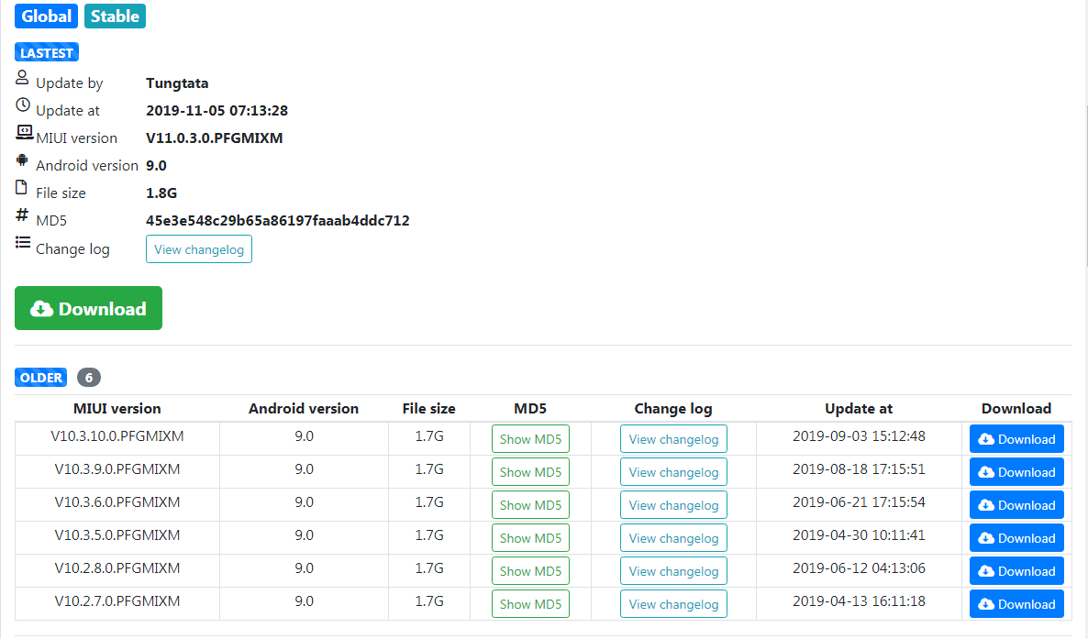Click the V10.3.10.0.PFGMIXM version cell
Screen dimensions: 1088x639
pos(117,436)
